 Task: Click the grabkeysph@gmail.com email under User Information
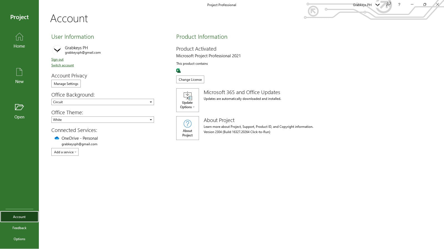[x=83, y=53]
